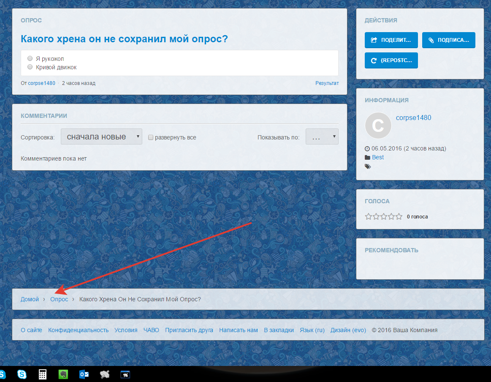
Task: Open the 'Написать нам' footer link
Action: pos(239,330)
